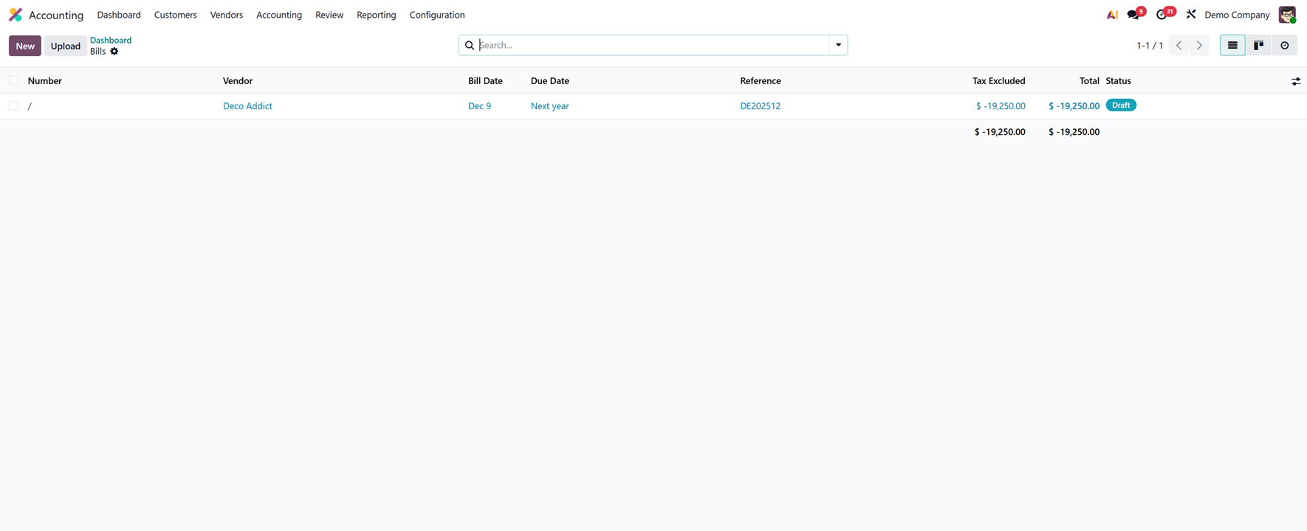Click the search magnifier icon
The image size is (1307, 531).
(x=470, y=45)
